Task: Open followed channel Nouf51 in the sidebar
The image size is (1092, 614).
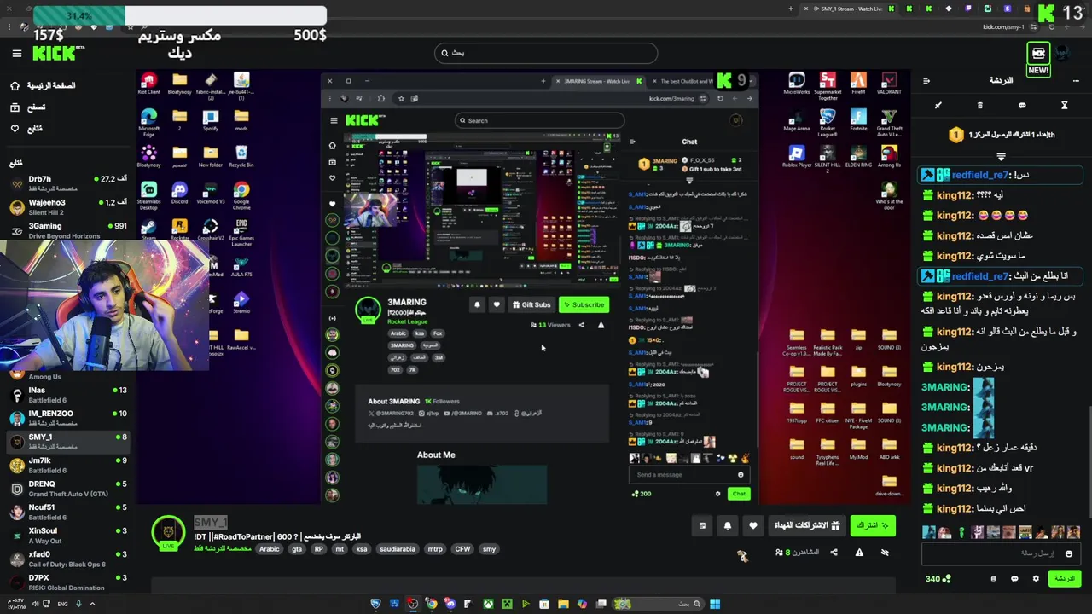Action: click(68, 512)
